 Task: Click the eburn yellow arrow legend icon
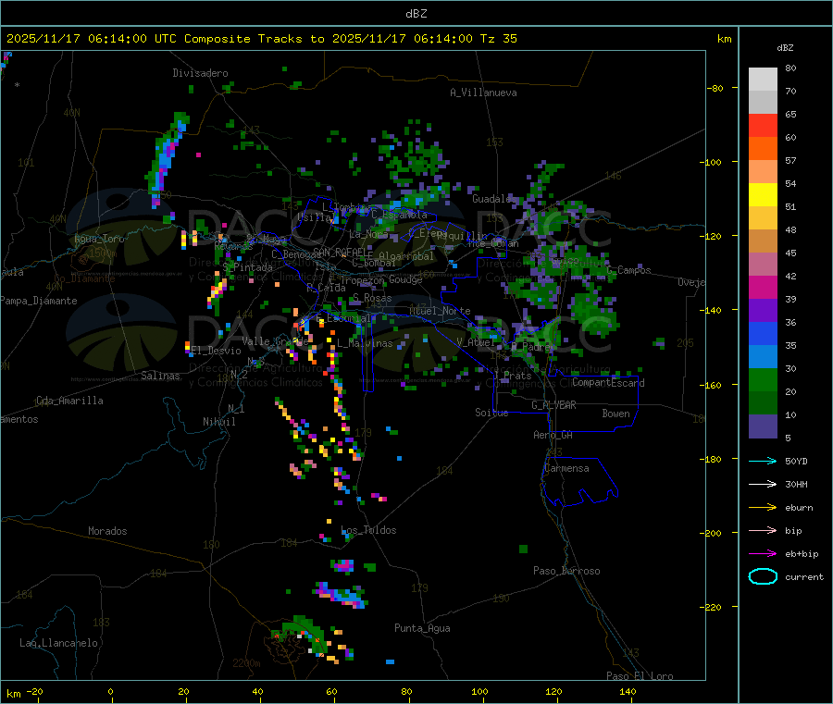(763, 508)
